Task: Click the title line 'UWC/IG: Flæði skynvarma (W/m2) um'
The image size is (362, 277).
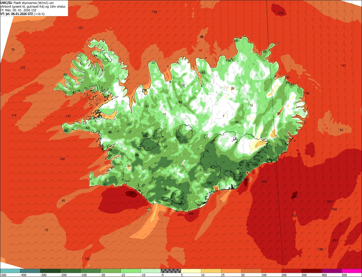Action: [x=27, y=3]
